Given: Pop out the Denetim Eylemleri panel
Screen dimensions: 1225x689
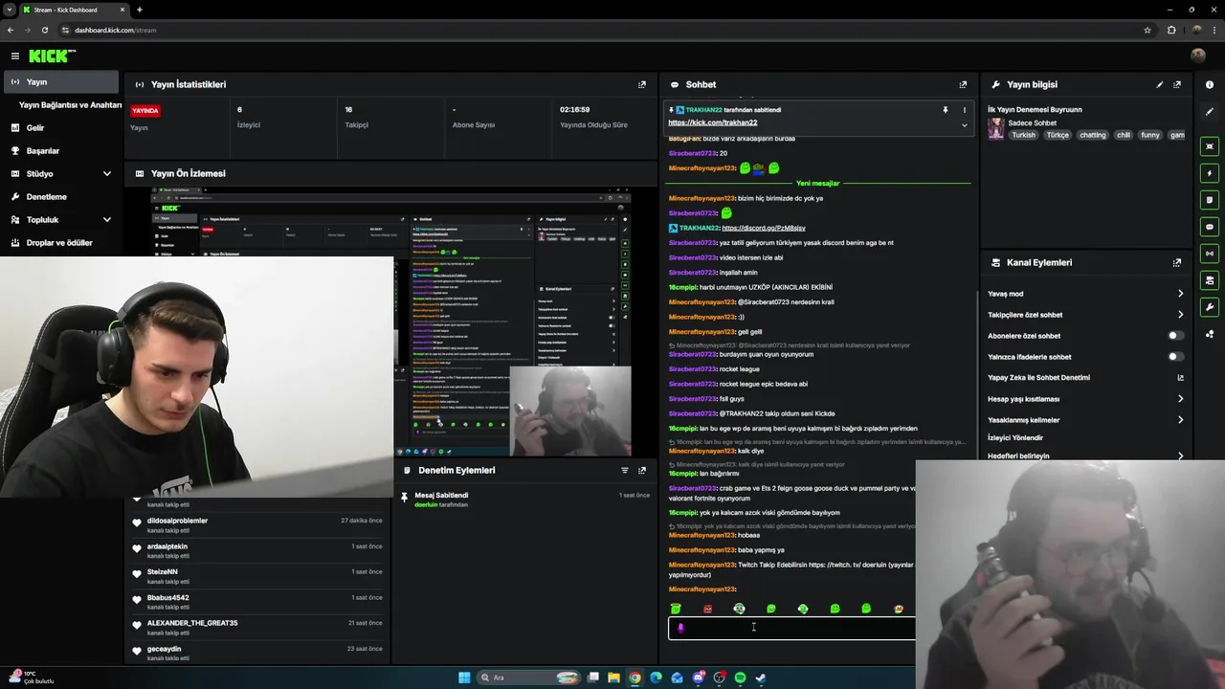Looking at the screenshot, I should 642,470.
